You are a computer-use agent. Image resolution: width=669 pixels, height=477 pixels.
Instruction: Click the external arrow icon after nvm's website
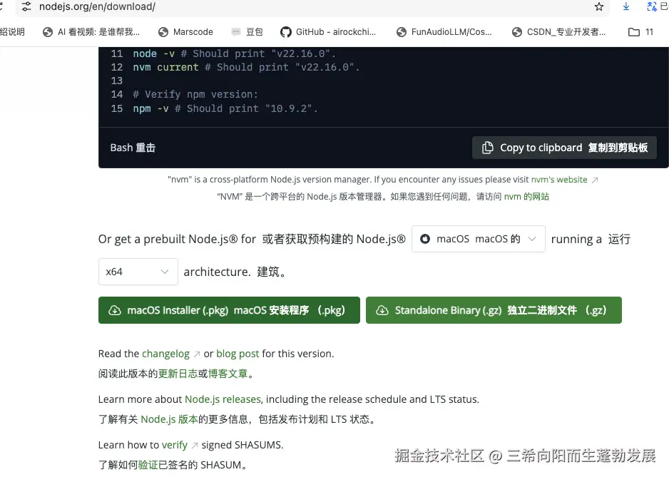595,180
